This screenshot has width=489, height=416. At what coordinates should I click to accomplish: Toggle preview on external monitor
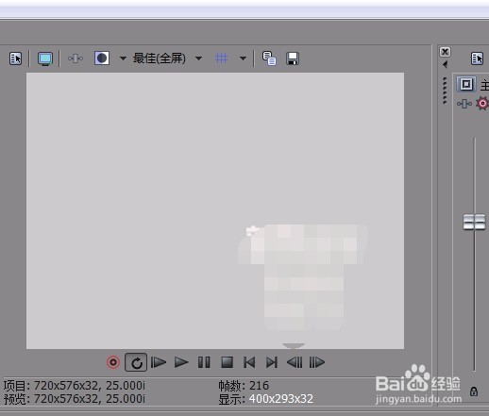click(45, 58)
